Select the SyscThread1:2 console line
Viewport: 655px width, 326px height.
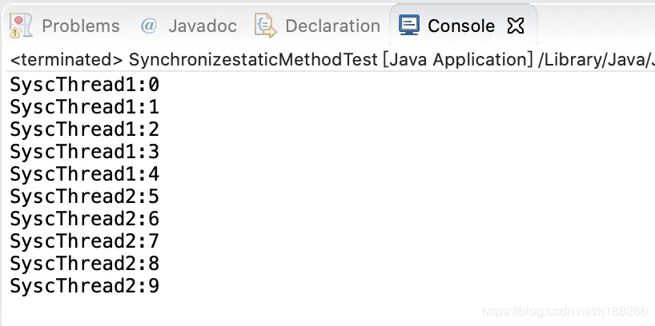[x=85, y=129]
